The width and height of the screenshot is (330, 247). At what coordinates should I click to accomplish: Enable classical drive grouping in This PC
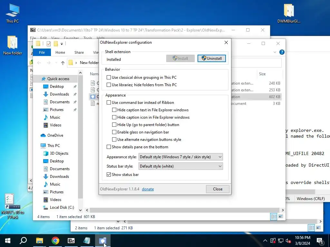point(109,77)
